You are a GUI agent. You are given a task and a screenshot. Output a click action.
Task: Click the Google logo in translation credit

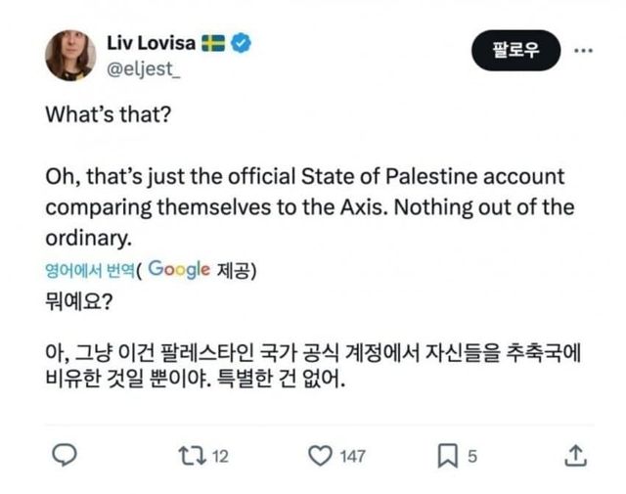point(180,270)
